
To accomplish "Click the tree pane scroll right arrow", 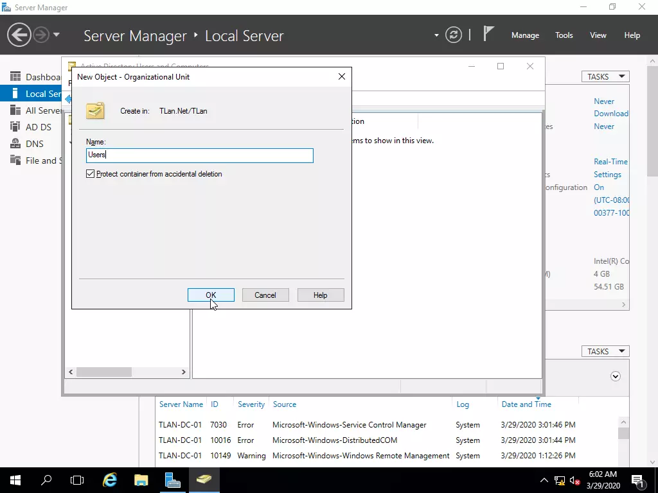I will (183, 372).
